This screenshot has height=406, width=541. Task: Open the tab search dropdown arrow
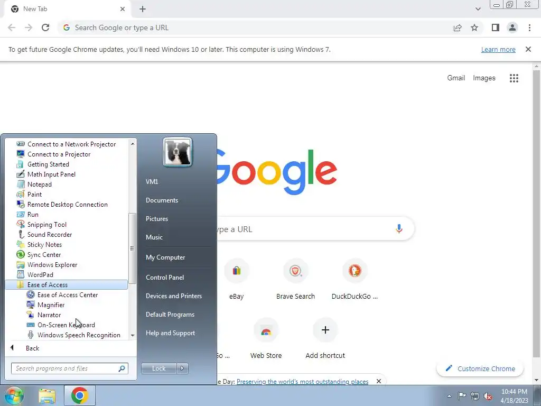pyautogui.click(x=478, y=9)
